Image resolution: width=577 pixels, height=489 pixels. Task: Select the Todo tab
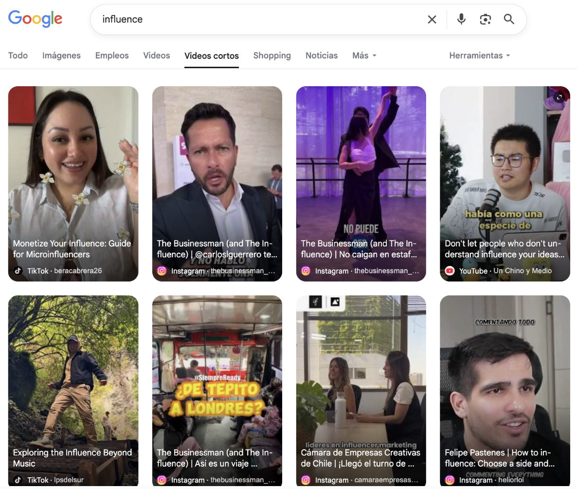click(18, 56)
